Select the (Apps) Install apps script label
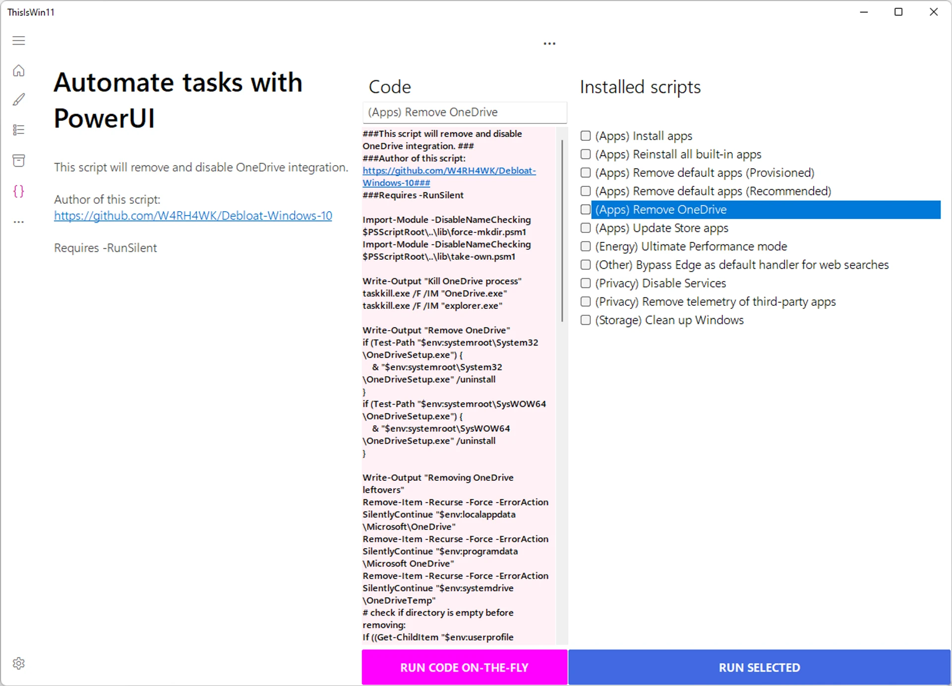Viewport: 952px width, 686px height. click(644, 136)
